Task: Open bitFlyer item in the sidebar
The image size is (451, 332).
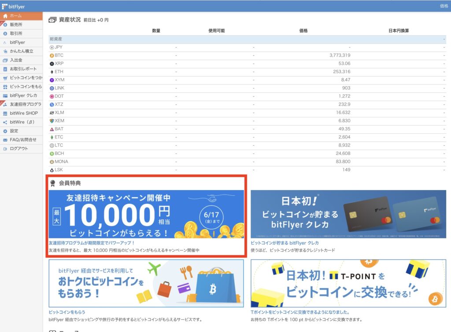Action: tap(21, 43)
